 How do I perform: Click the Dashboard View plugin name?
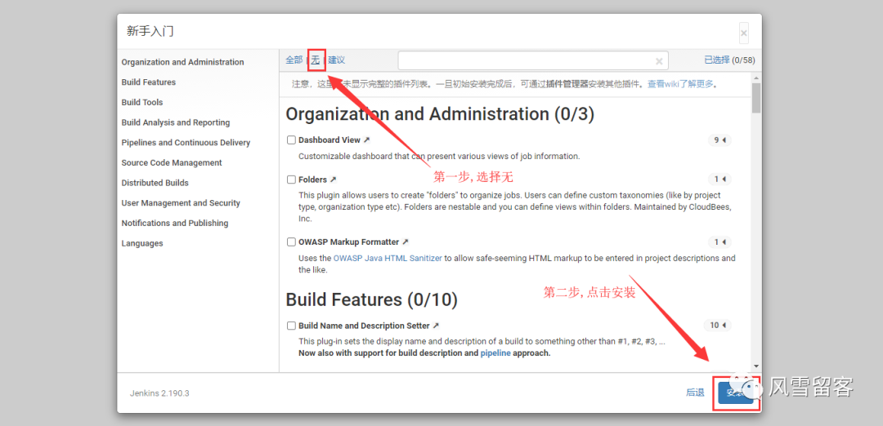coord(329,140)
